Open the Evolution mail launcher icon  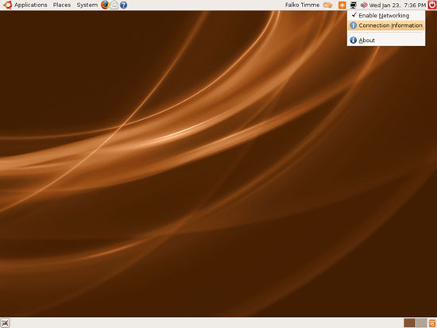(x=114, y=5)
